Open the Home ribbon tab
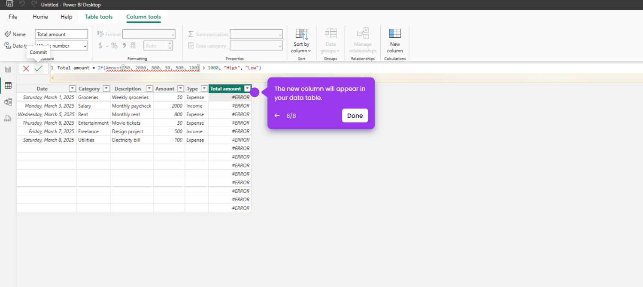Screen dimensions: 643x287 [40, 17]
